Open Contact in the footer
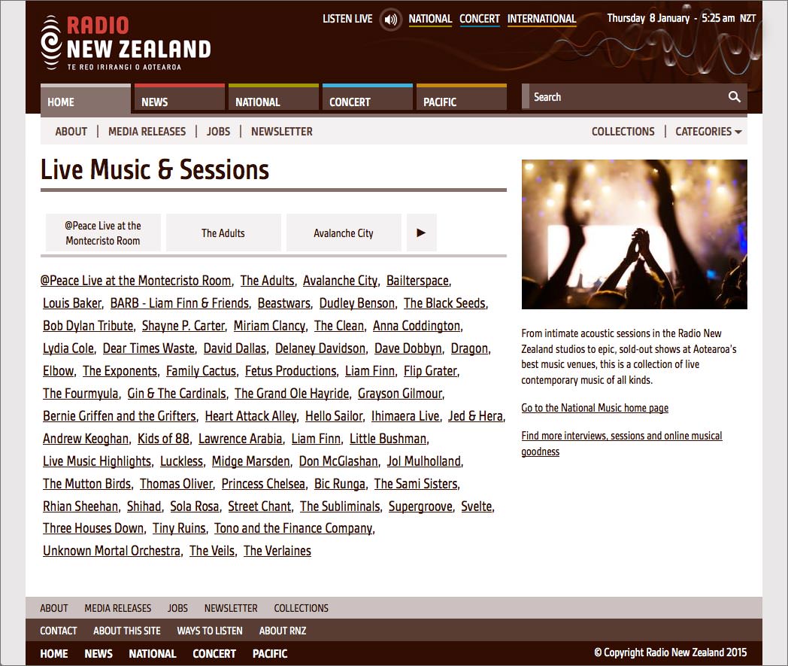Screen dimensions: 788x666 59,631
